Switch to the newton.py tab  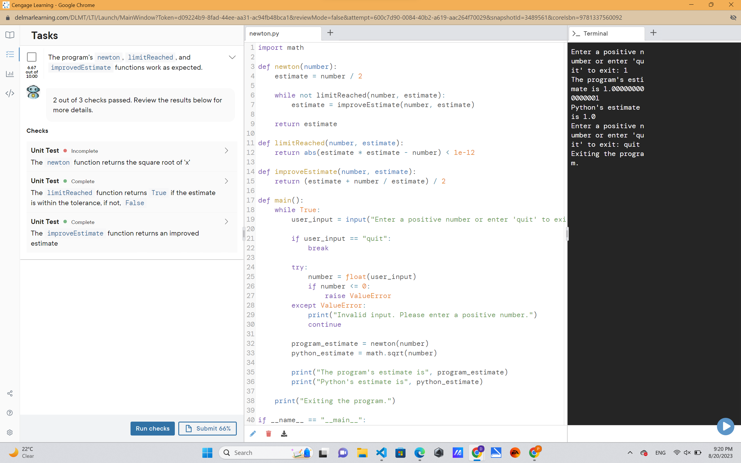[264, 33]
